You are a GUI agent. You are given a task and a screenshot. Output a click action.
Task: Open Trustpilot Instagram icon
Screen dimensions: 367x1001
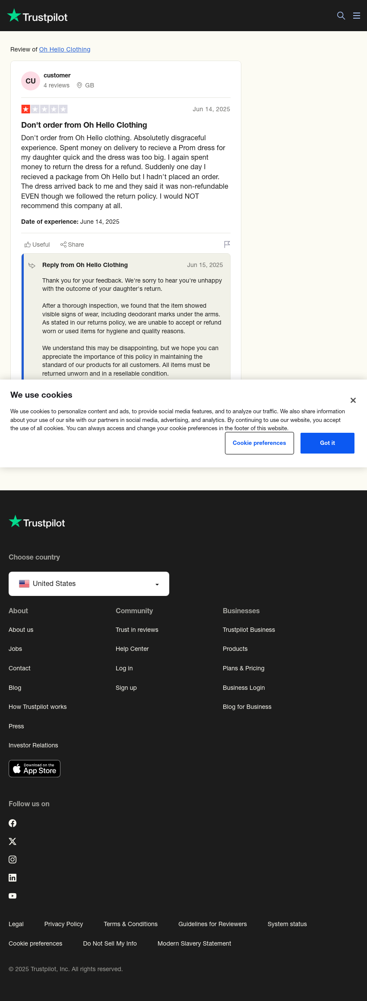point(13,859)
